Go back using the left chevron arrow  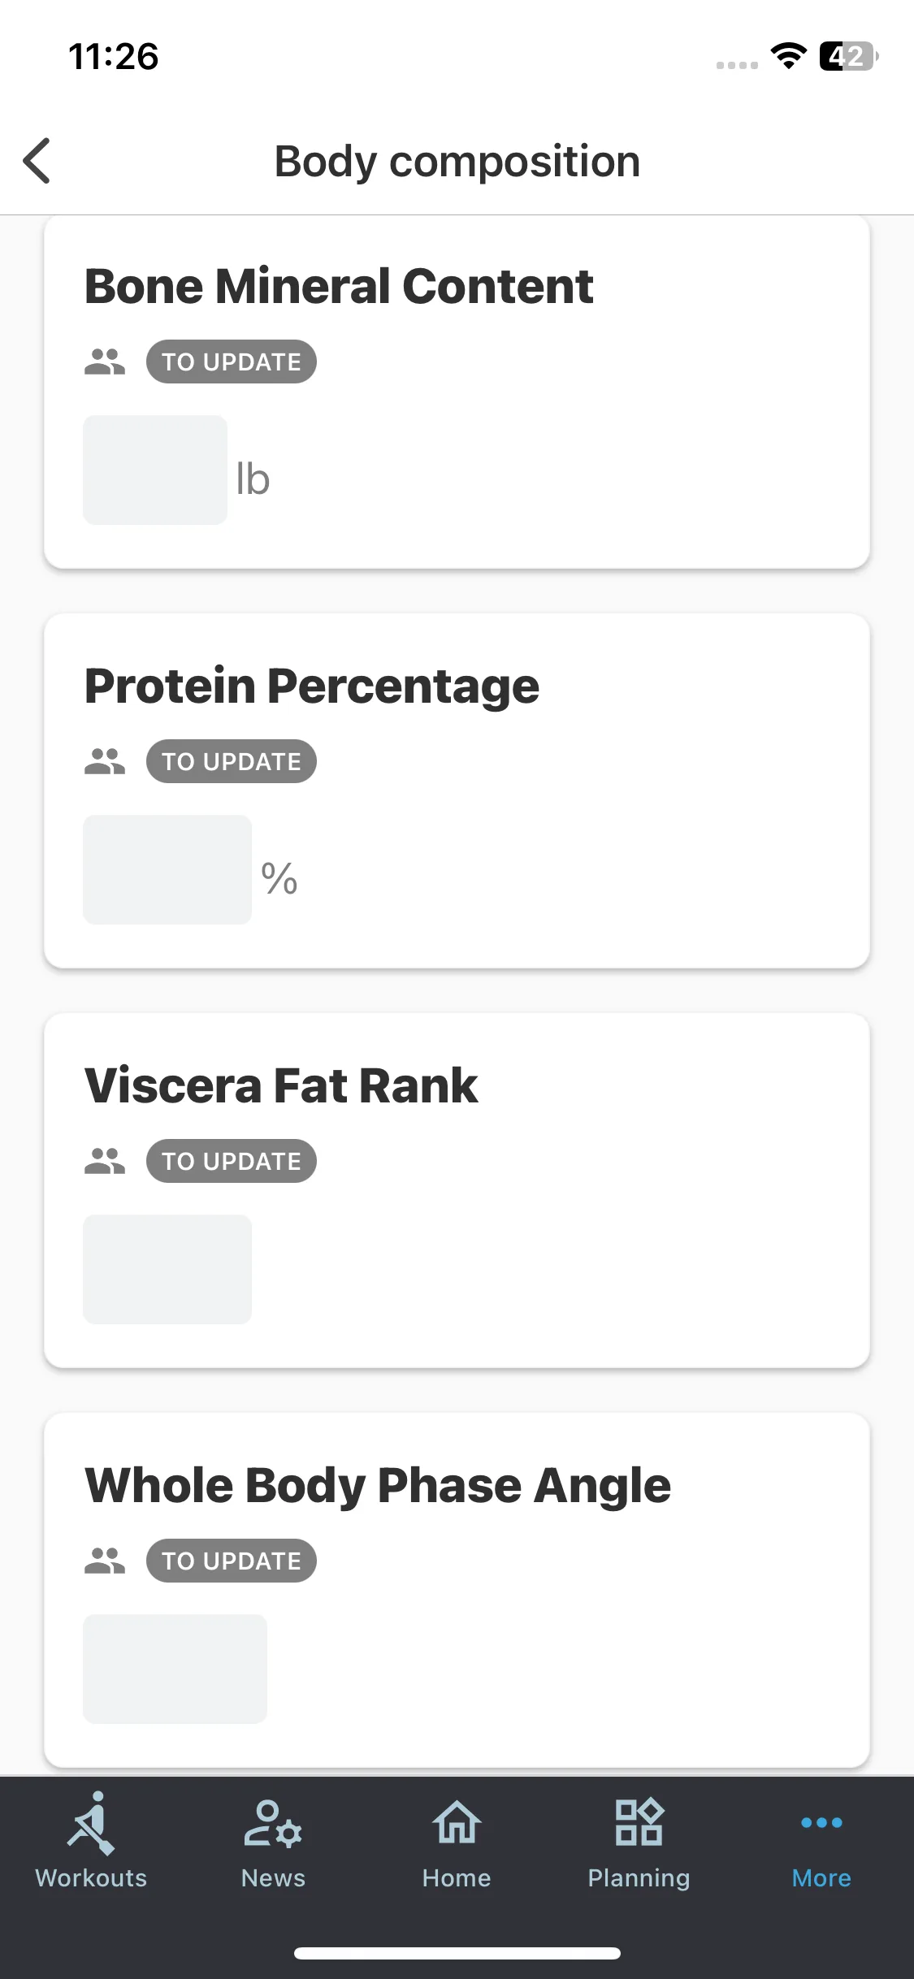(37, 161)
